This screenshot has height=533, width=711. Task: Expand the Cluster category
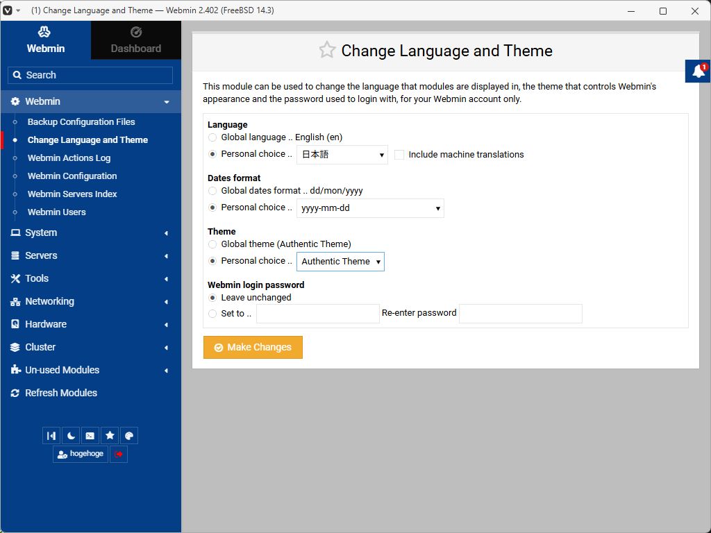click(91, 347)
